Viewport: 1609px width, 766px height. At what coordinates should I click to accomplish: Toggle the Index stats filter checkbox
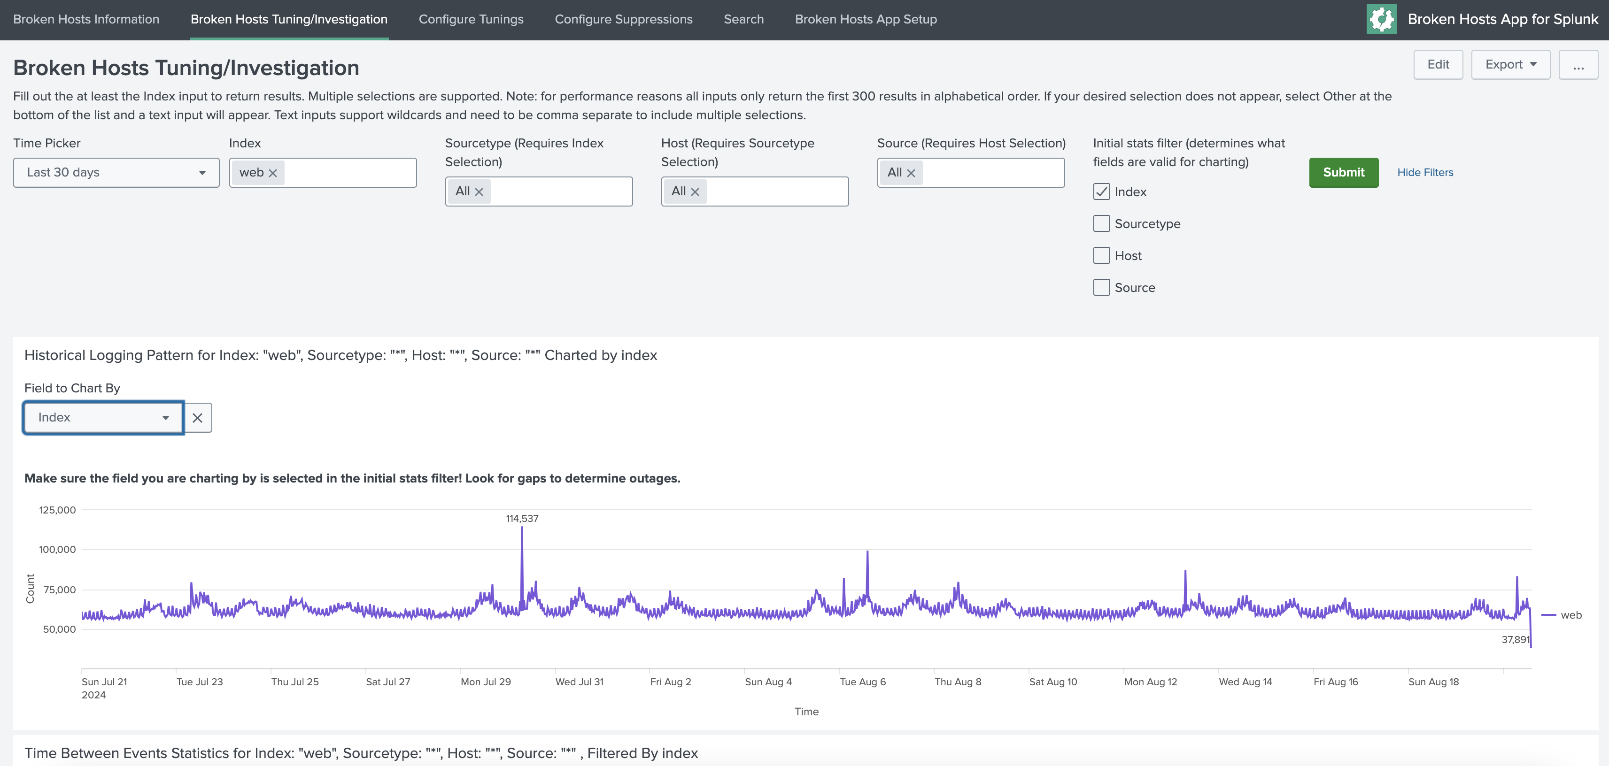click(x=1101, y=191)
